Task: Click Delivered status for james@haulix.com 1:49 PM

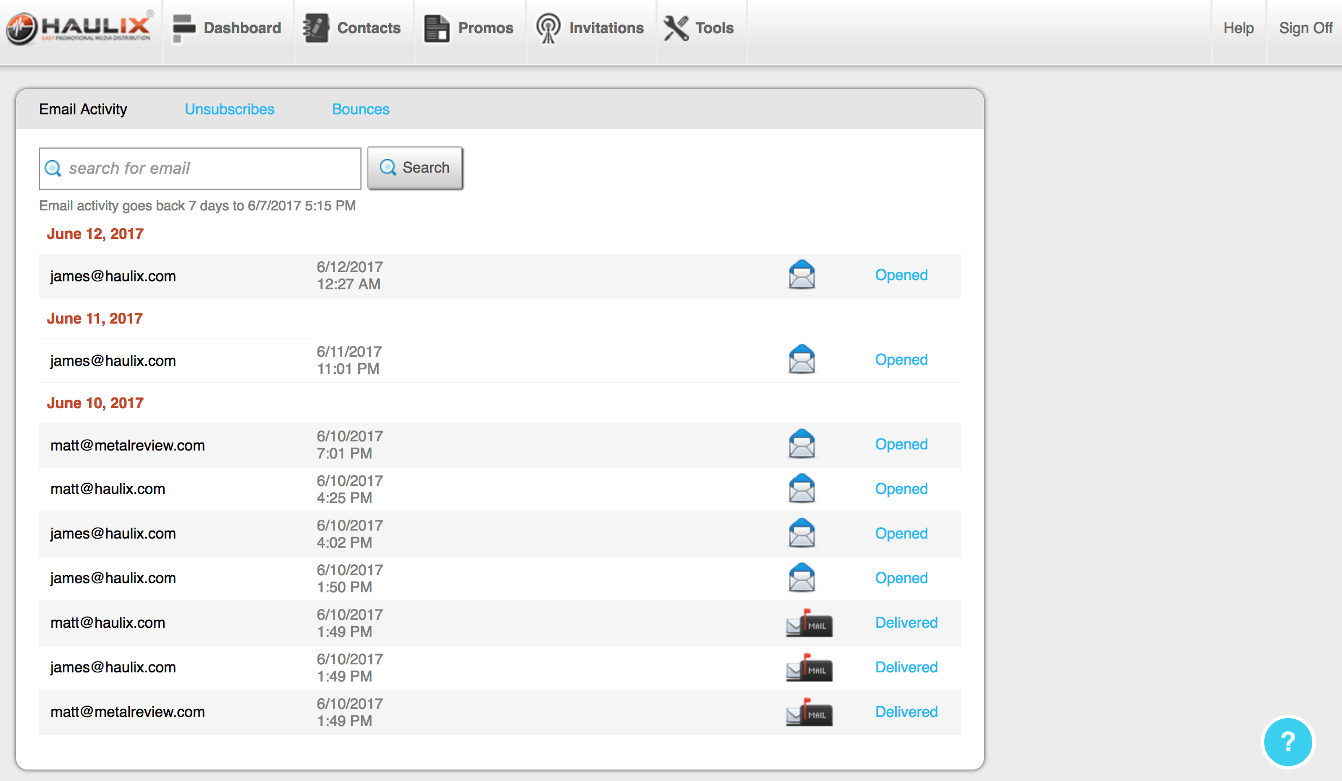Action: (906, 667)
